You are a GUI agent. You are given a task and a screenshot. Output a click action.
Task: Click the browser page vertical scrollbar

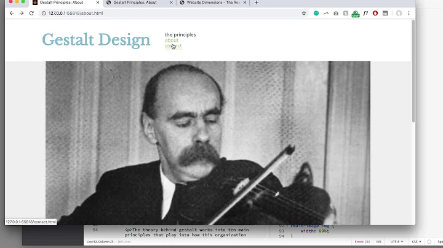point(413,71)
